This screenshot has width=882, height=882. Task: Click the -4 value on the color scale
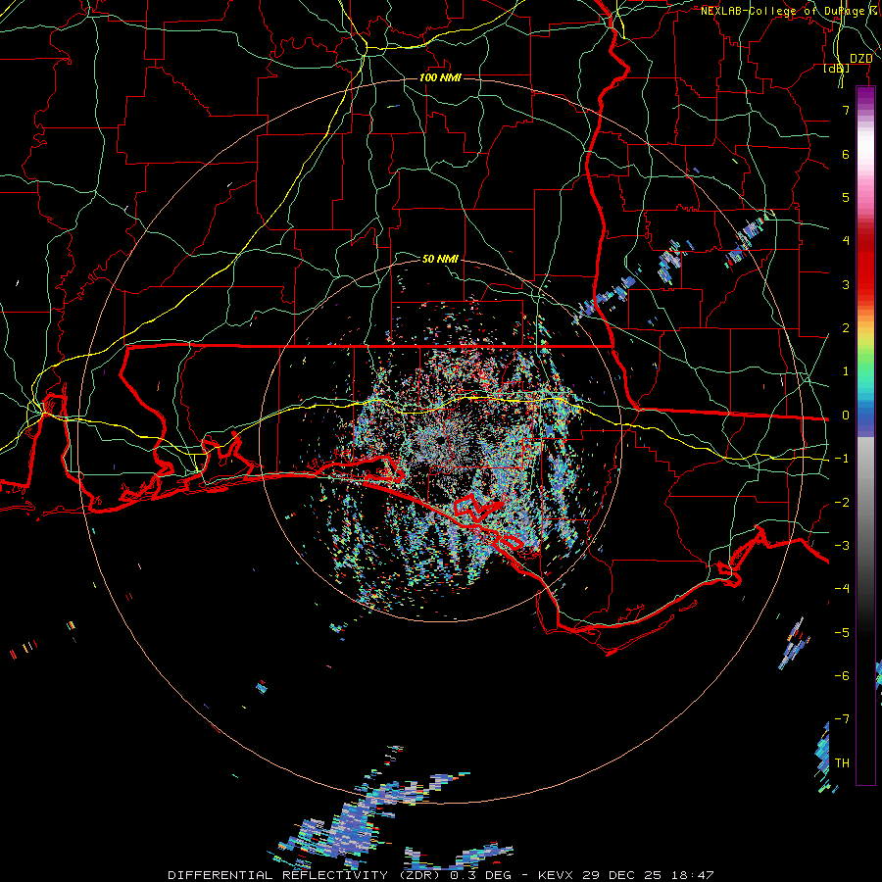(842, 589)
